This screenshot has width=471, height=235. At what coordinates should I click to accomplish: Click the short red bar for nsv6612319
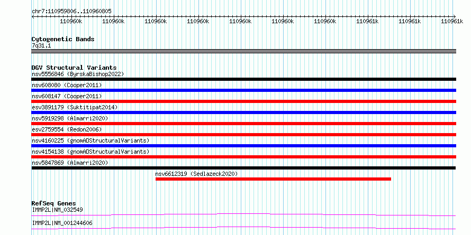coord(274,179)
